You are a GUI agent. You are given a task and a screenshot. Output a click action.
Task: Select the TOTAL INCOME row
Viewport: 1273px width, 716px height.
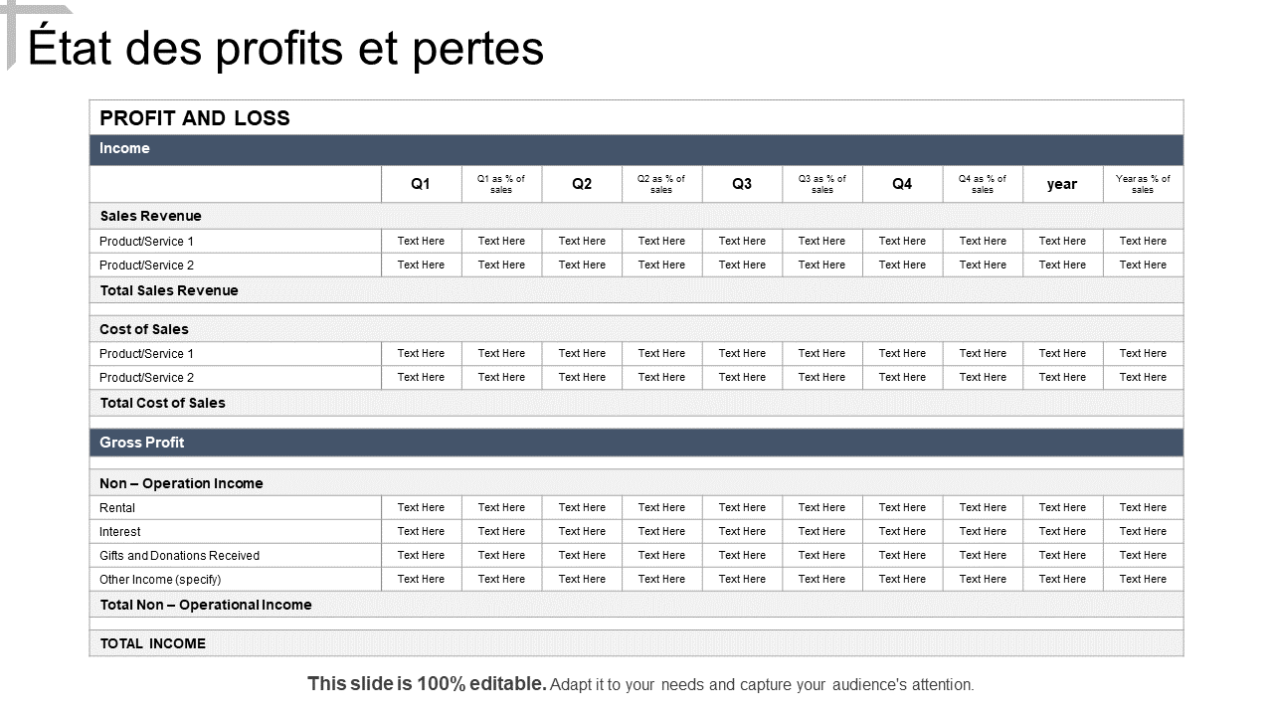636,643
